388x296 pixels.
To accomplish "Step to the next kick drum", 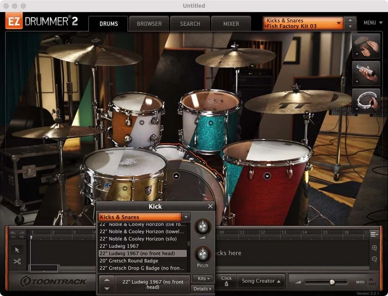I will click(107, 288).
